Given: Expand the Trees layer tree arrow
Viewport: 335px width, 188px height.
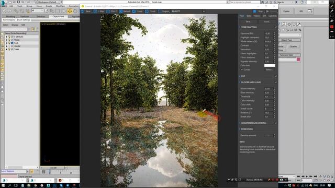Looking at the screenshot, I should 6,49.
